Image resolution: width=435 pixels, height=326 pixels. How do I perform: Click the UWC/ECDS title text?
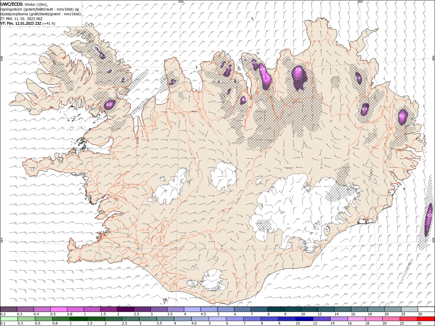(12, 4)
